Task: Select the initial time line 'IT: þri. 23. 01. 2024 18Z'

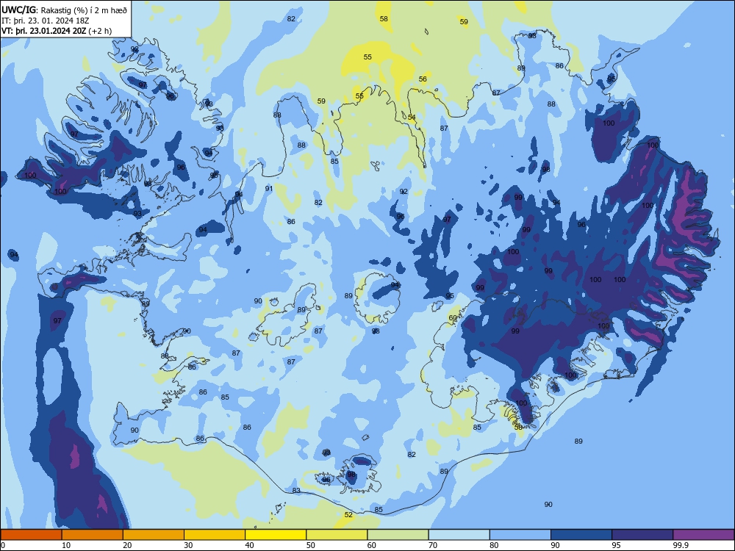Action: point(45,21)
